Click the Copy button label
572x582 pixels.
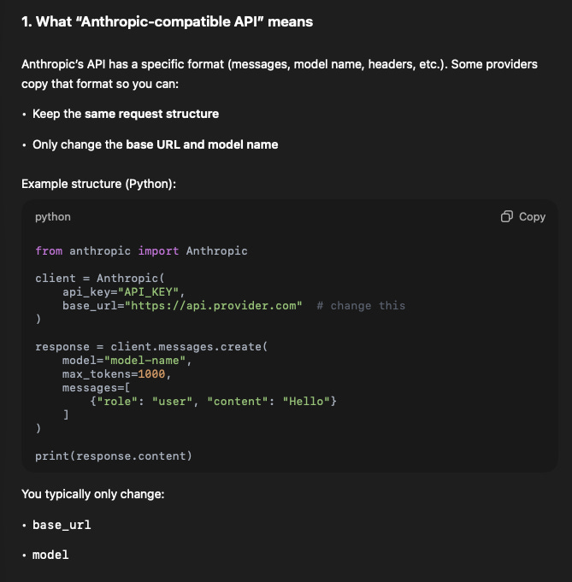pos(532,217)
